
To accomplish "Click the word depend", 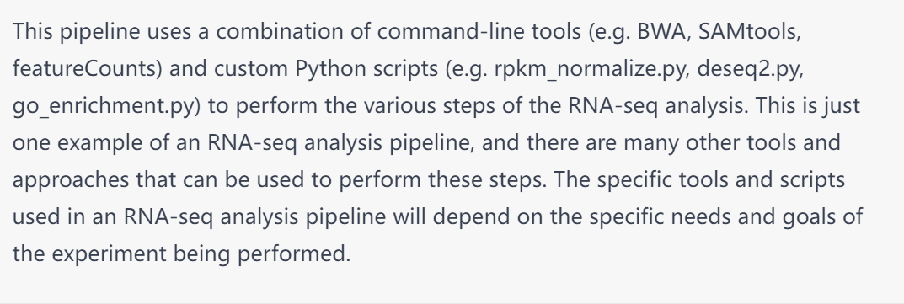I will [x=471, y=217].
